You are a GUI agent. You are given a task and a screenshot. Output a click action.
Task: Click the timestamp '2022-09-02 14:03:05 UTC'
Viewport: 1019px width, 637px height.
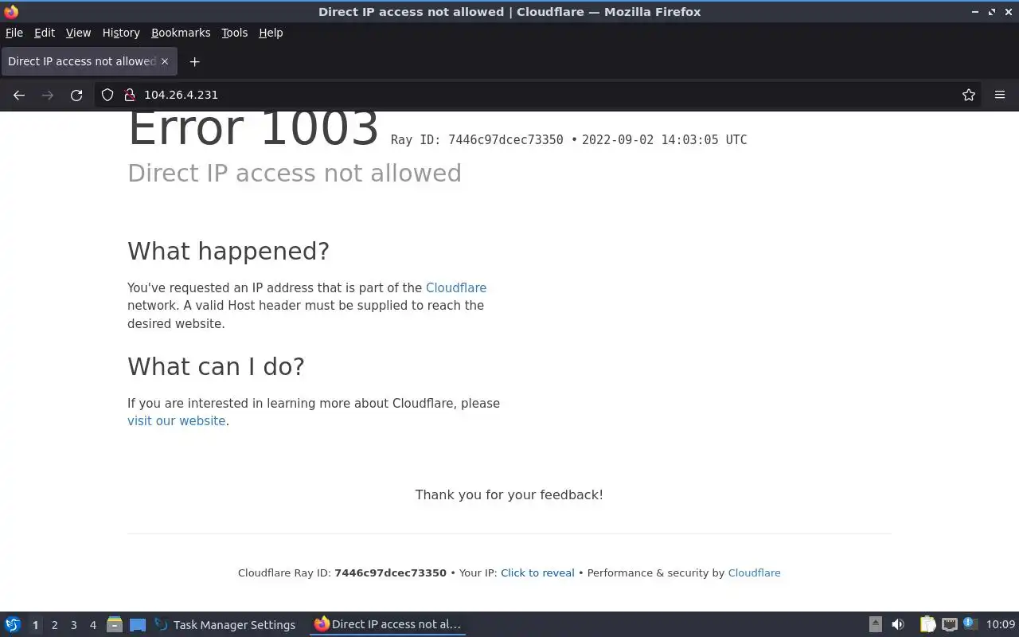664,139
